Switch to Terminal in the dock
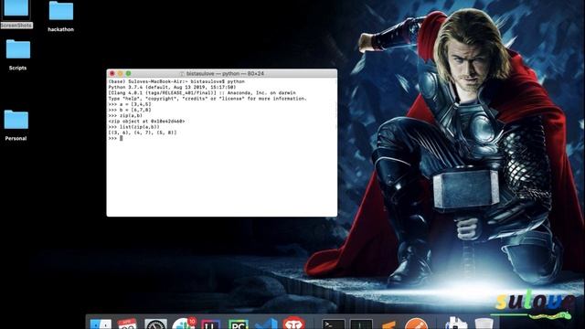The height and width of the screenshot is (329, 585). pyautogui.click(x=333, y=324)
